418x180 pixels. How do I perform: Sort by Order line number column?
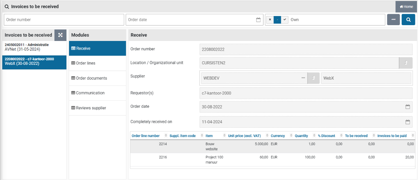click(145, 136)
